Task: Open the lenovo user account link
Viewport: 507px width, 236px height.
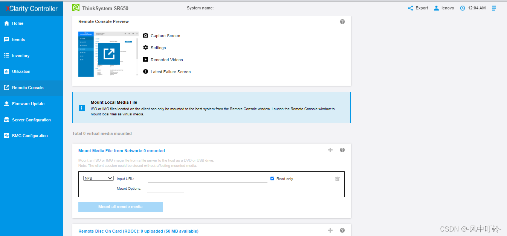Action: click(x=444, y=8)
